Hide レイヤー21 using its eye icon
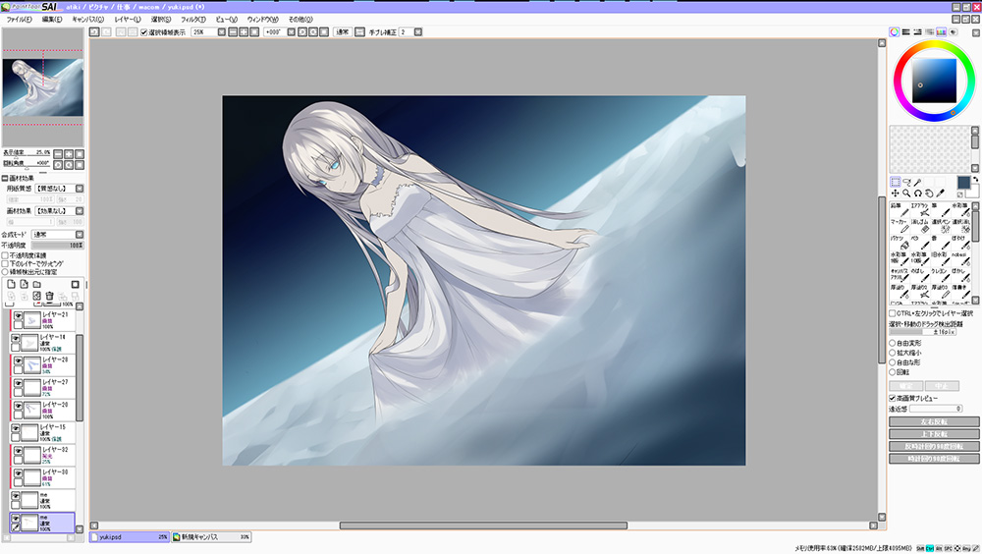The height and width of the screenshot is (554, 982). click(x=18, y=317)
